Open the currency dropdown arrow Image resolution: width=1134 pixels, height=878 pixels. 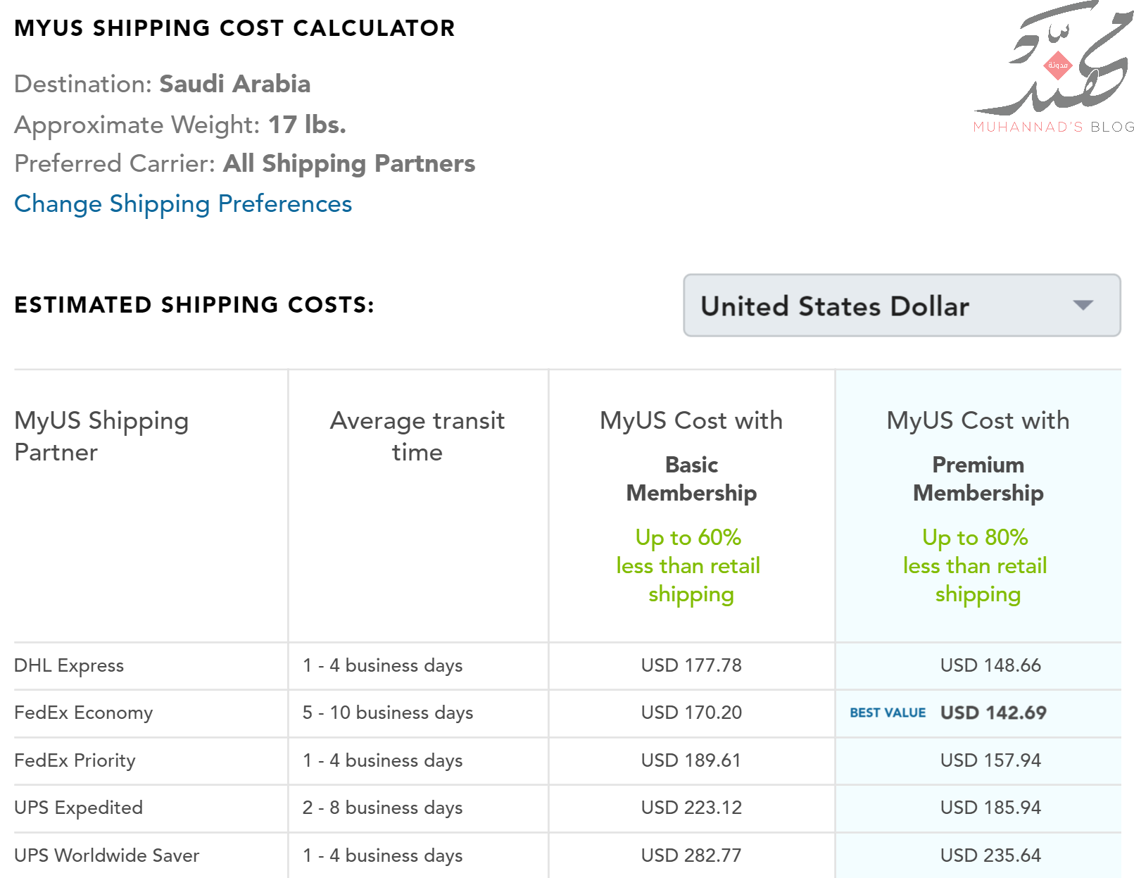coord(1083,305)
